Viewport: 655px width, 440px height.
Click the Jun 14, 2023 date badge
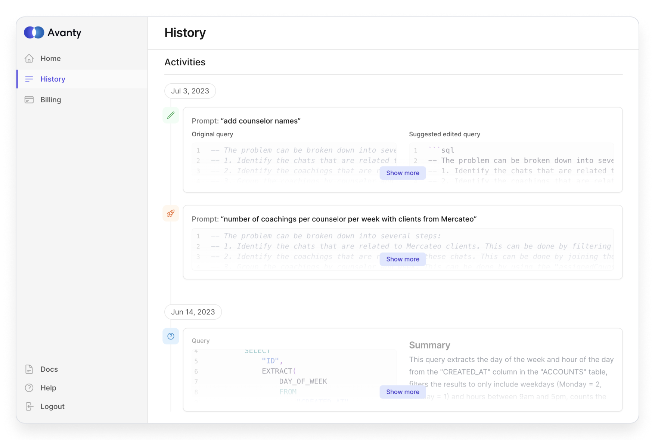pyautogui.click(x=193, y=312)
